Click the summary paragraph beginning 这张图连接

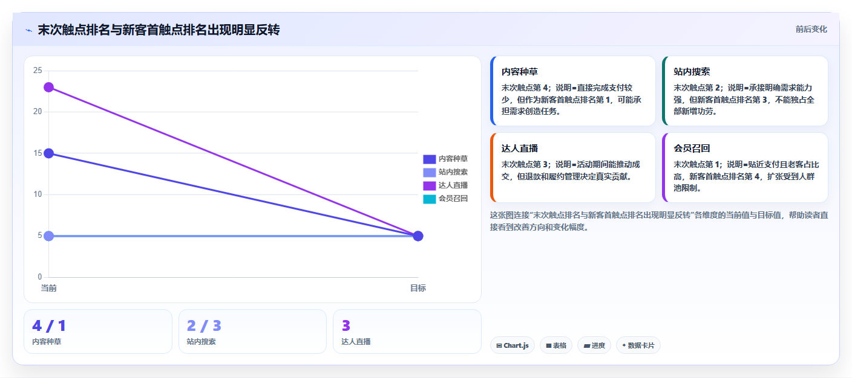(659, 221)
